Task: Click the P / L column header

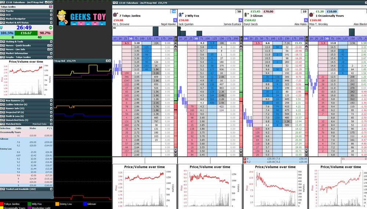Action: click(x=50, y=128)
